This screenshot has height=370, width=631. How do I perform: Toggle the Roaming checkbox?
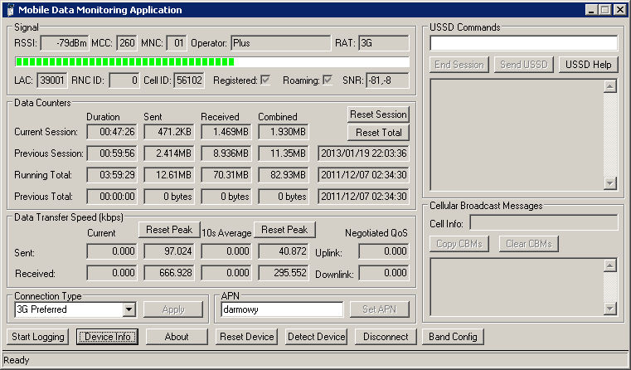pyautogui.click(x=328, y=80)
